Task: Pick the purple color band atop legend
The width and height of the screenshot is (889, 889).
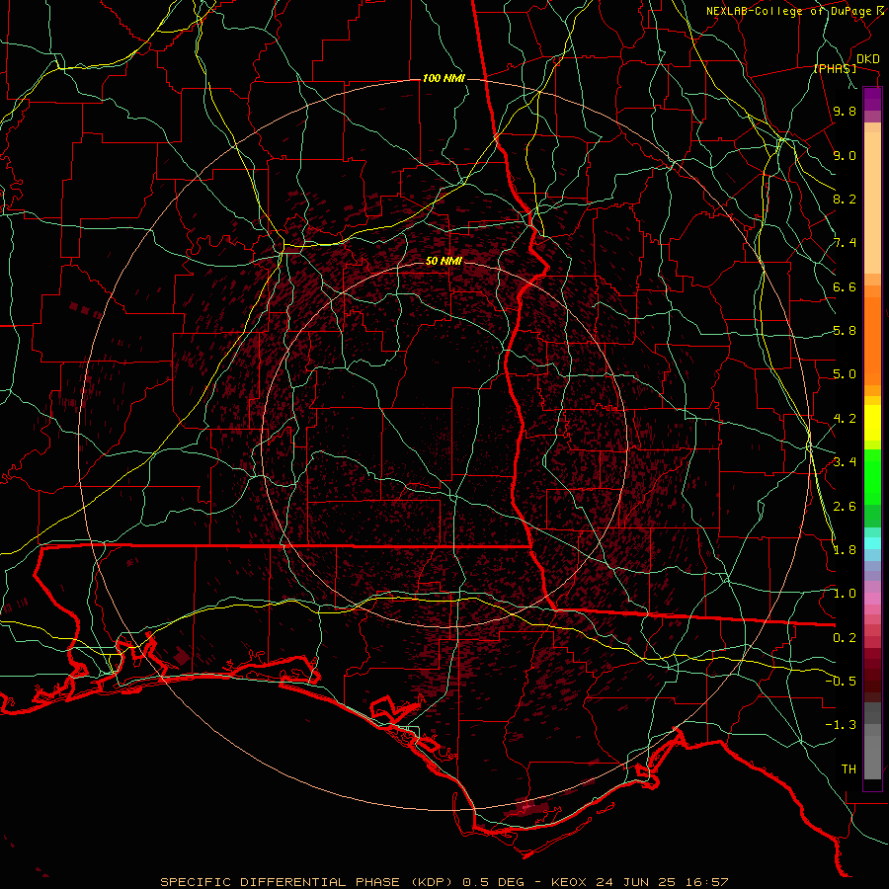Action: (x=872, y=99)
